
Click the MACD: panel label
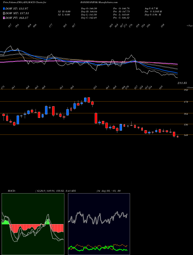pyautogui.click(x=11, y=191)
